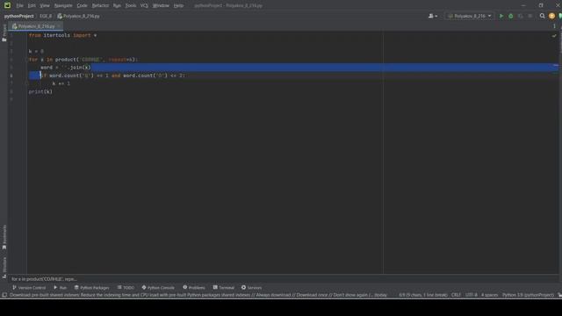562x316 pixels.
Task: Close the Polyakov_8_216.py editor tab
Action: click(59, 26)
